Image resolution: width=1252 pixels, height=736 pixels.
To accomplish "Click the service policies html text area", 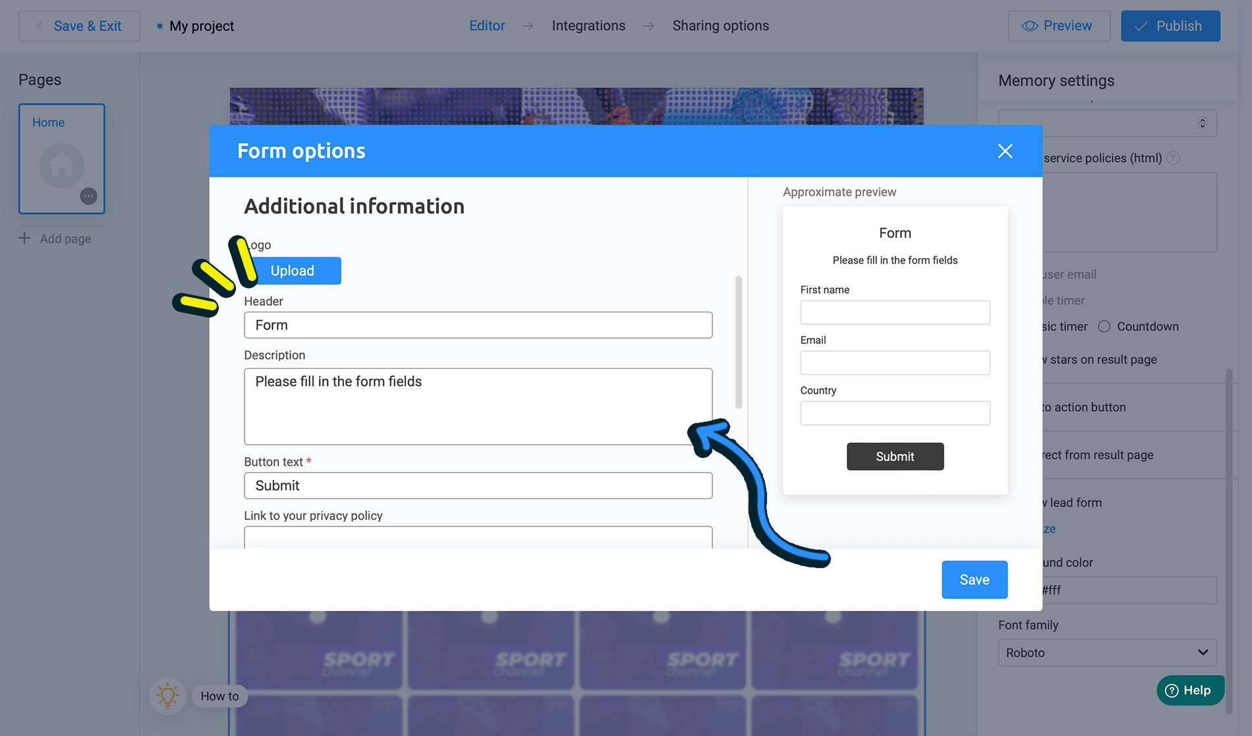I will point(1129,212).
